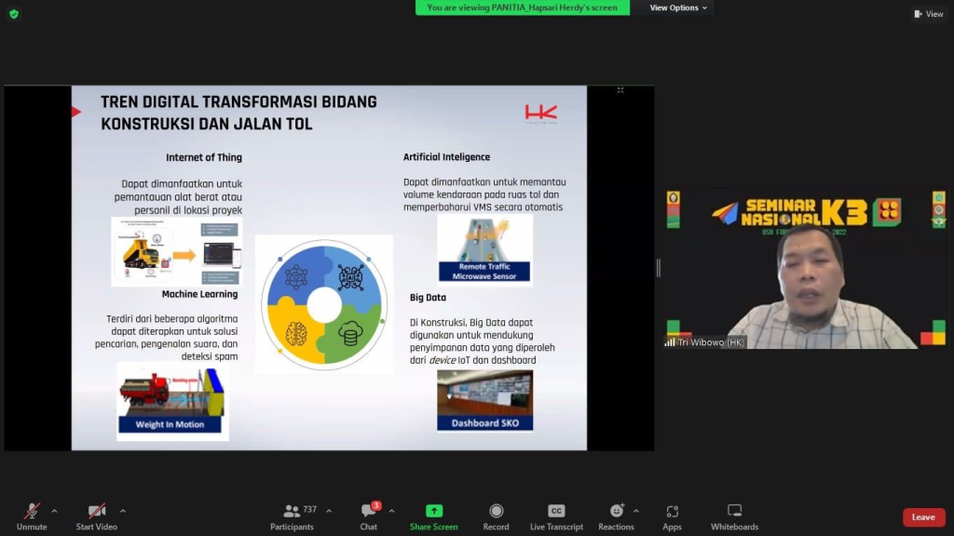Click the green encryption shield icon
The width and height of the screenshot is (954, 536).
point(13,14)
